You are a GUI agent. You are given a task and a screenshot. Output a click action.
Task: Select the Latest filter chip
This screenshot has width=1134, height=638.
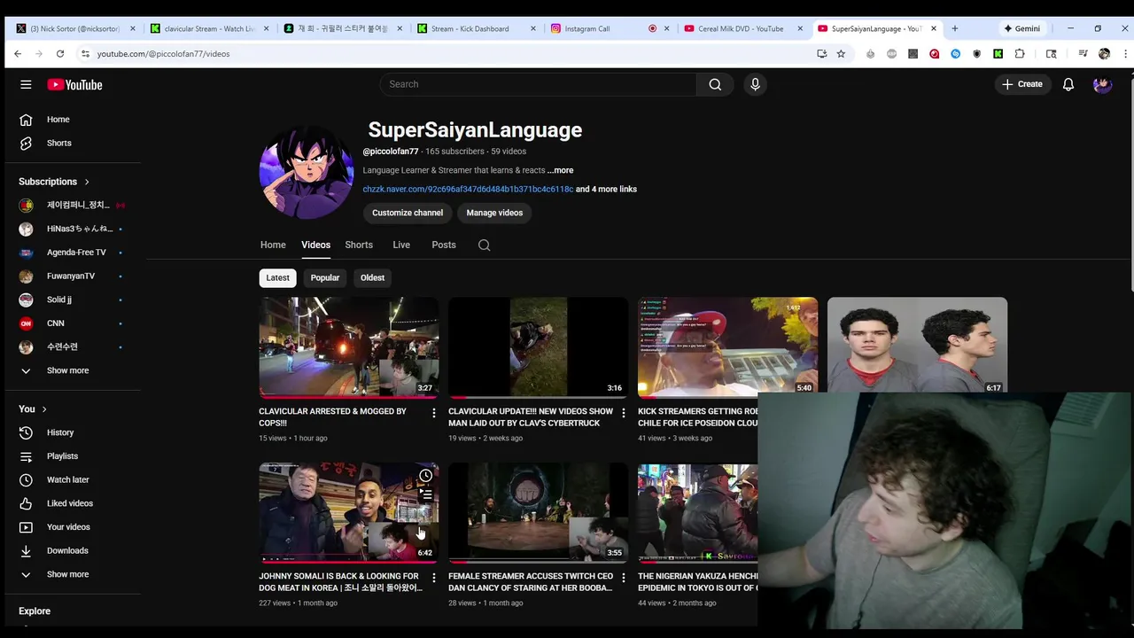277,278
